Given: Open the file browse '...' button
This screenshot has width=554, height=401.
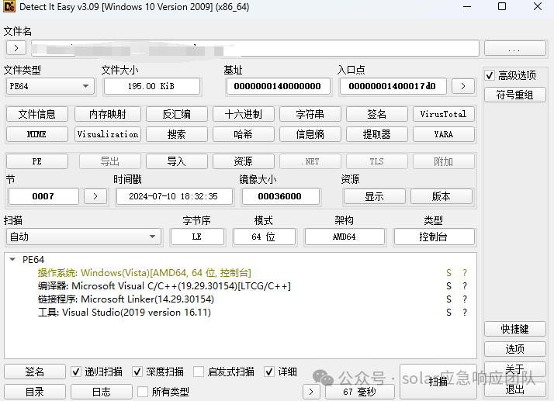Looking at the screenshot, I should 514,48.
